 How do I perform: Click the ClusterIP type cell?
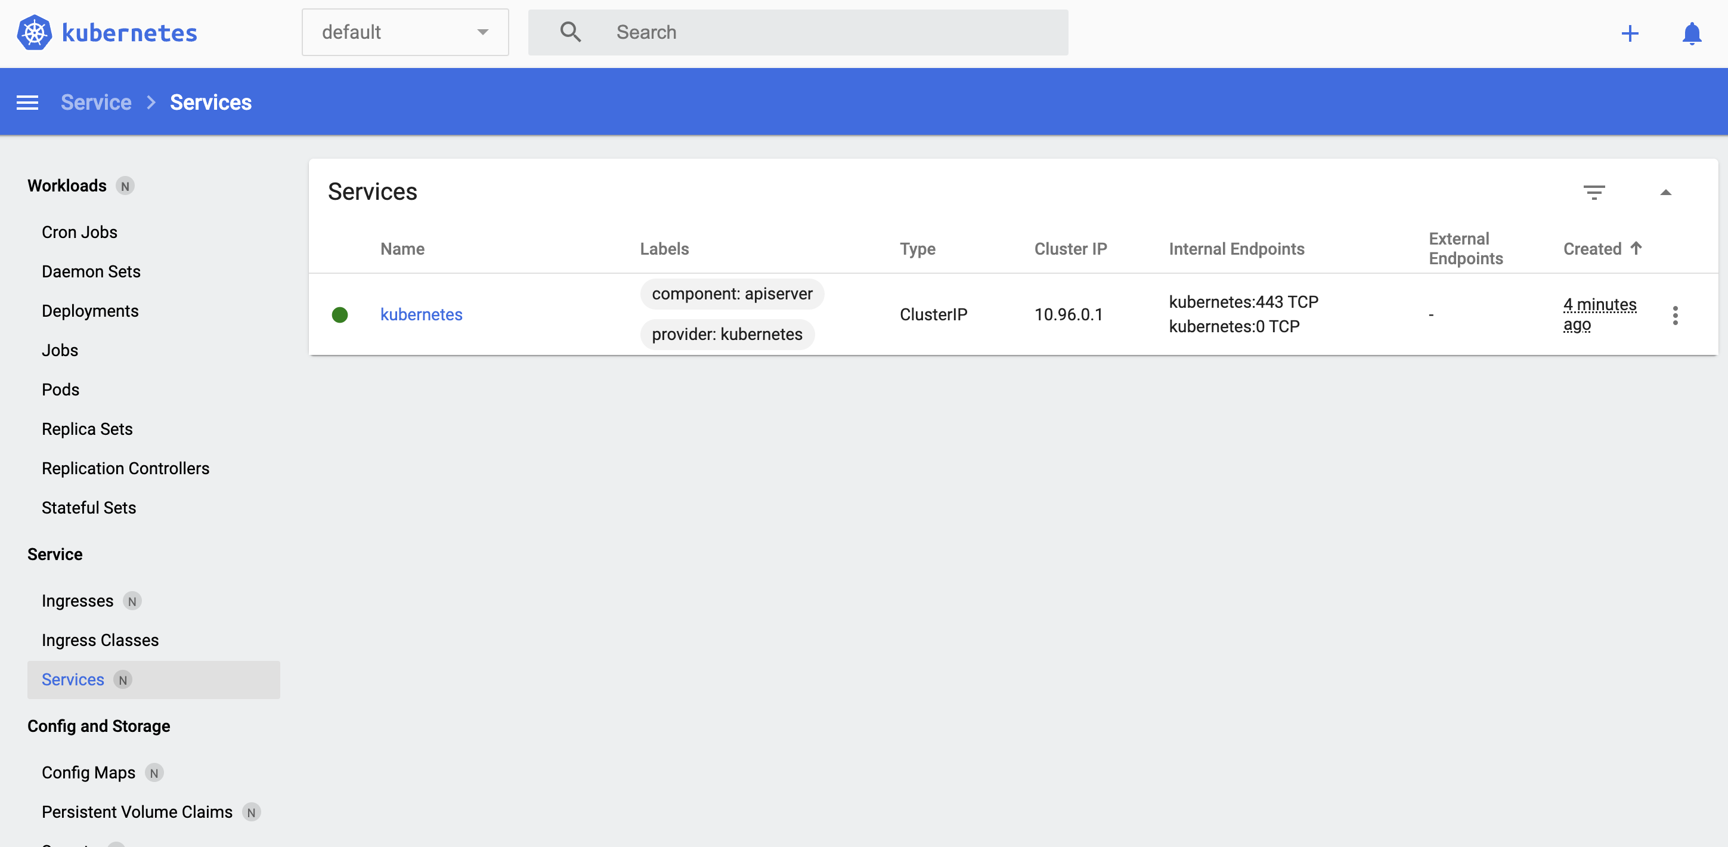pyautogui.click(x=933, y=315)
